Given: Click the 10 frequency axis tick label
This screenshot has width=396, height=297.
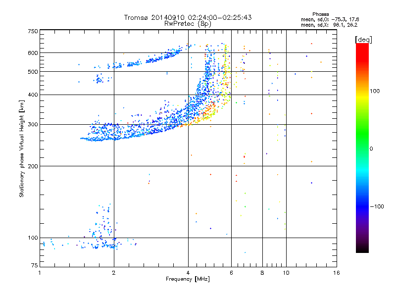Looking at the screenshot, I should tap(286, 273).
